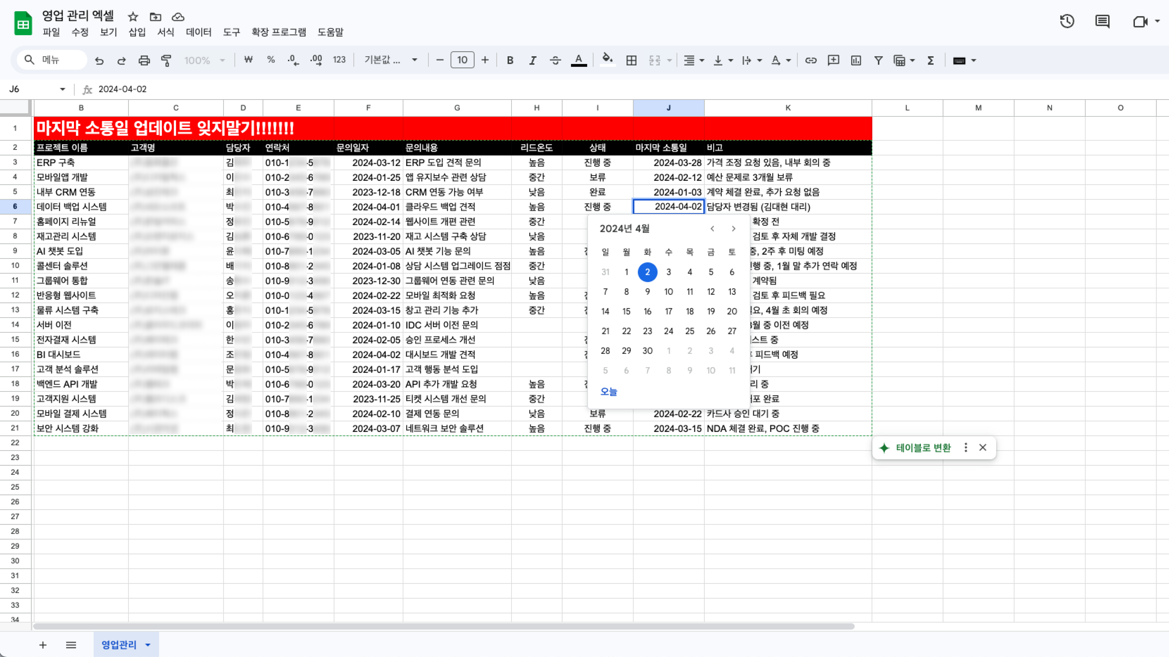This screenshot has height=657, width=1169.
Task: Expand horizontal align dropdown
Action: [702, 60]
